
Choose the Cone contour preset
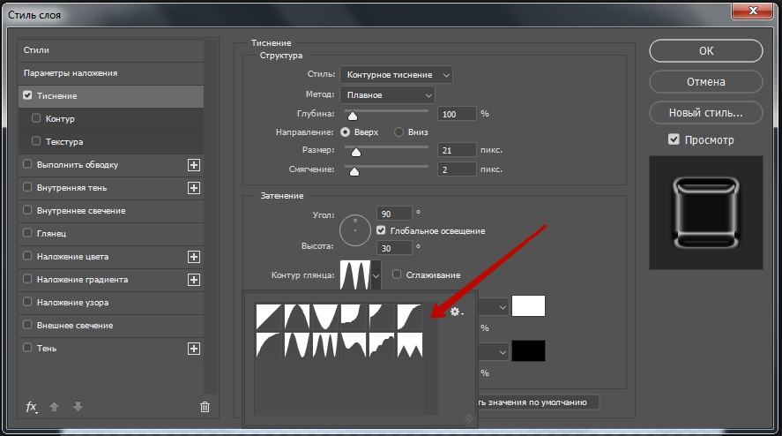pyautogui.click(x=297, y=317)
